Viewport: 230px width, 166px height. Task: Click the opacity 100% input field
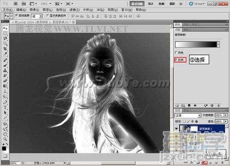(219, 115)
